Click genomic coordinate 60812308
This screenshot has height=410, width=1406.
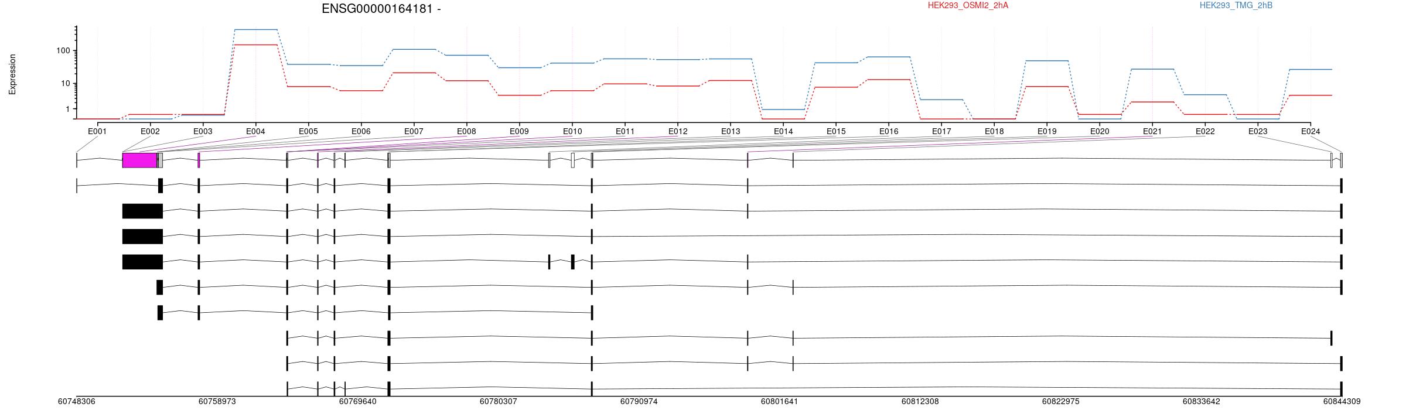[920, 402]
